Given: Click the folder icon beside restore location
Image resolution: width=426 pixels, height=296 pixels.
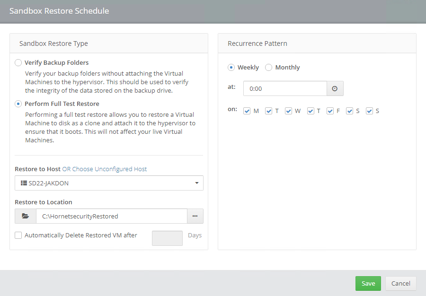Looking at the screenshot, I should point(26,216).
